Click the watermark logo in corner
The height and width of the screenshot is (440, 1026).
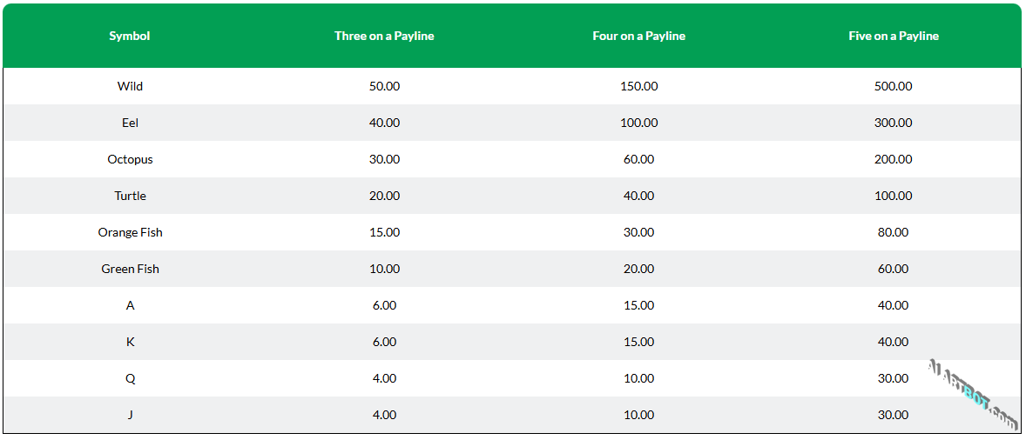tap(974, 396)
